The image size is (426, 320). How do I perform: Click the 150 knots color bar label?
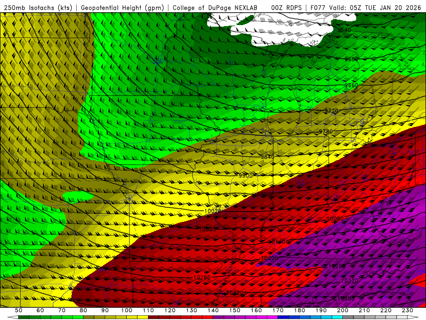tap(235, 310)
